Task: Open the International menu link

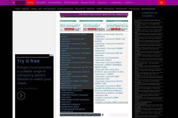Action: coord(109,9)
